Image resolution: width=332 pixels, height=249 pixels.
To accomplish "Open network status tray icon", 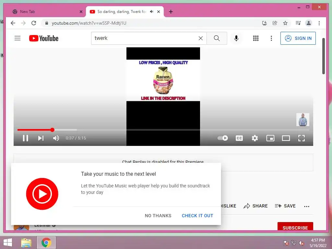I will [294, 243].
